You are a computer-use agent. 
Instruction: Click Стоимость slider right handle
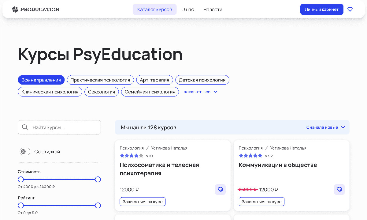pyautogui.click(x=98, y=179)
